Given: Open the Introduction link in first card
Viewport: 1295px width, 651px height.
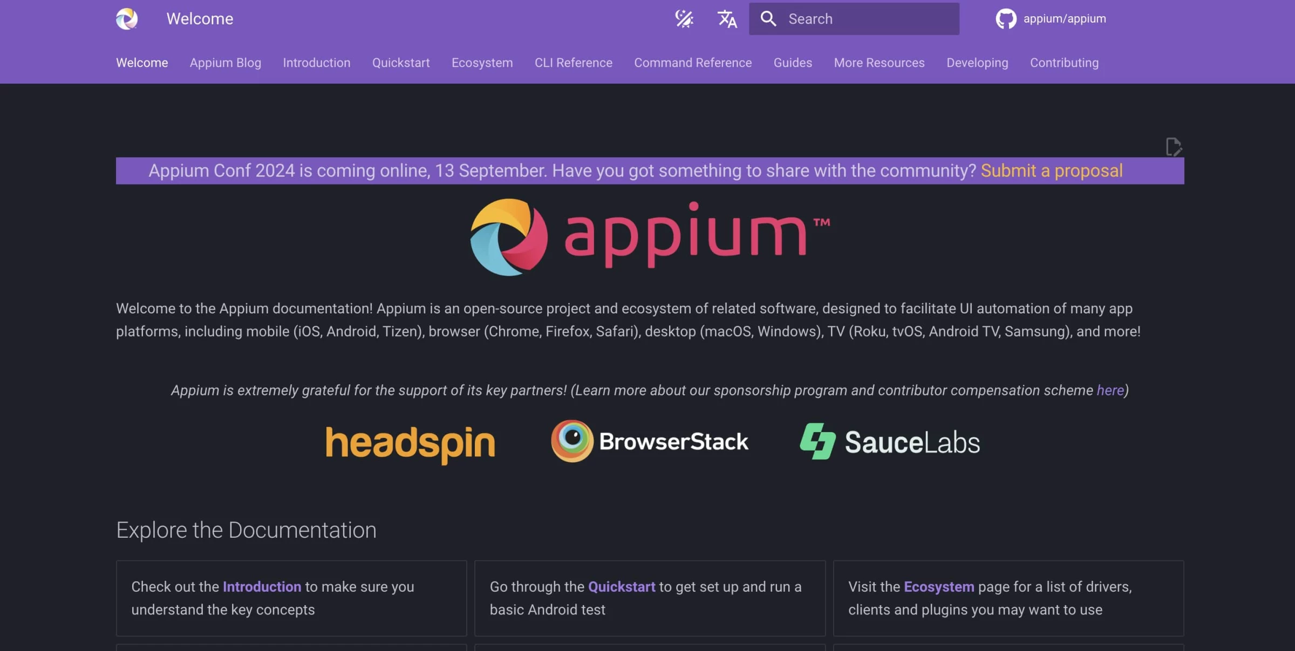Looking at the screenshot, I should click(262, 586).
